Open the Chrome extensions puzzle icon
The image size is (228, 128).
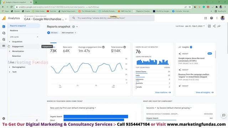click(217, 7)
